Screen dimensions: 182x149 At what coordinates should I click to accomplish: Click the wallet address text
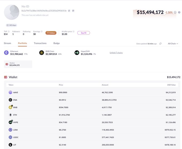point(44,11)
